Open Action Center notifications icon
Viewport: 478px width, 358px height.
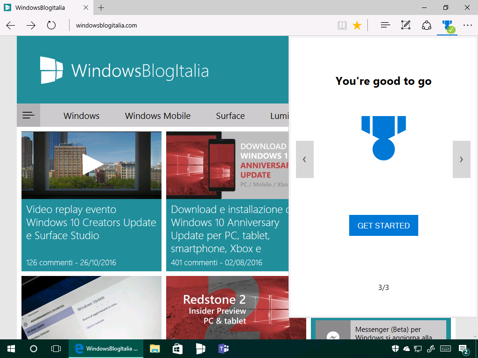click(464, 349)
